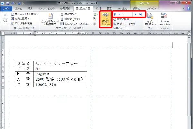Open 完了と差し込み dropdown

pyautogui.click(x=150, y=19)
